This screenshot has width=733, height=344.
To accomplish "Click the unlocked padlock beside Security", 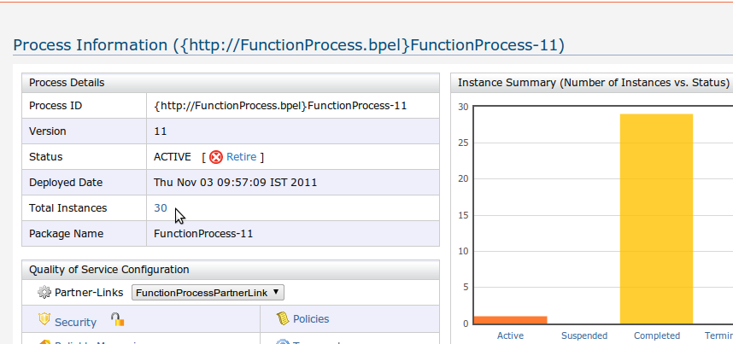I will click(117, 320).
